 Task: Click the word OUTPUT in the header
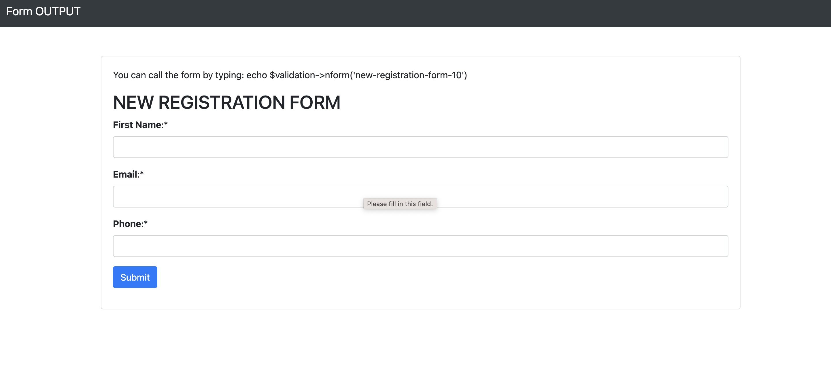tap(58, 12)
